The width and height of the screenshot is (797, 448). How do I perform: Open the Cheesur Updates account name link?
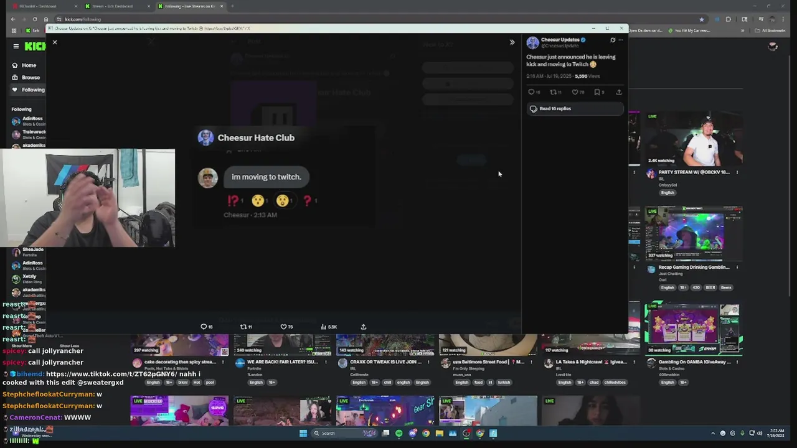tap(560, 40)
